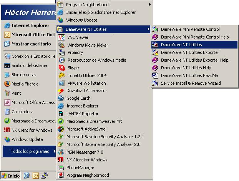Launch DameWare NT Utilities from submenu
This screenshot has width=239, height=181.
click(194, 45)
